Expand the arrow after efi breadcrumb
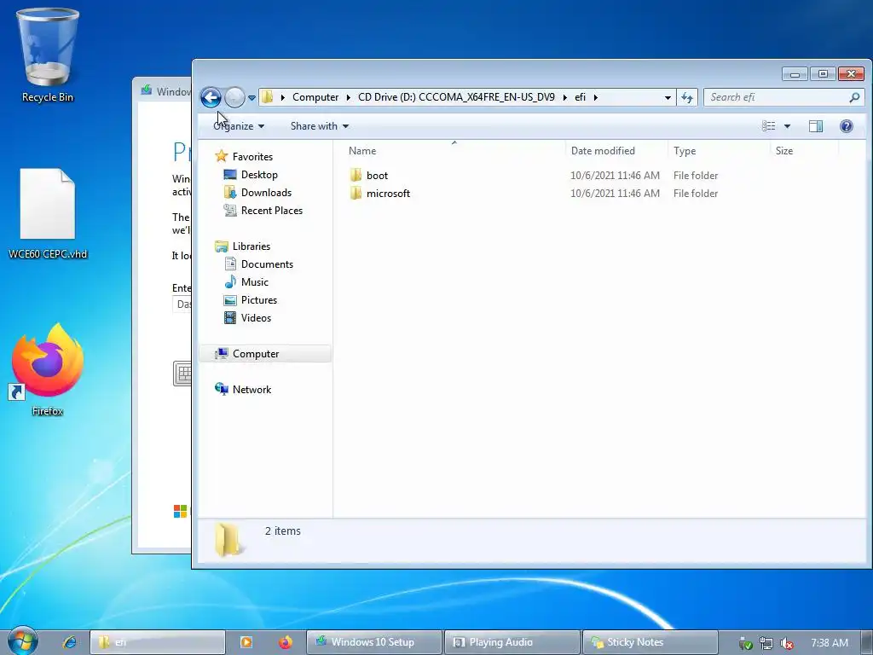Image resolution: width=873 pixels, height=655 pixels. pos(596,97)
